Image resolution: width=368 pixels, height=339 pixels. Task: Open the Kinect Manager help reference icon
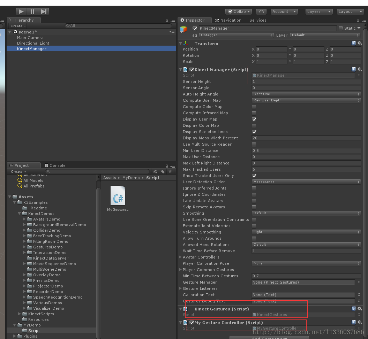tap(353, 69)
